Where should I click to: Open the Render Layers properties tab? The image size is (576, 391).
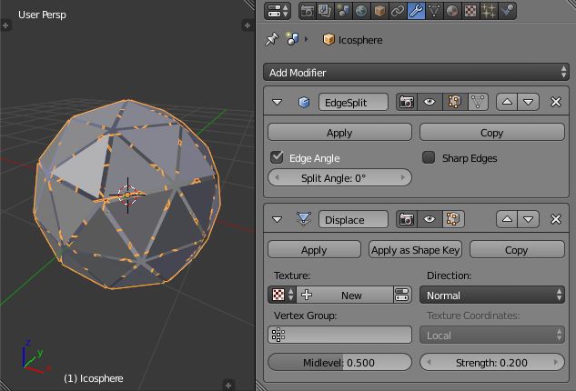tap(325, 11)
